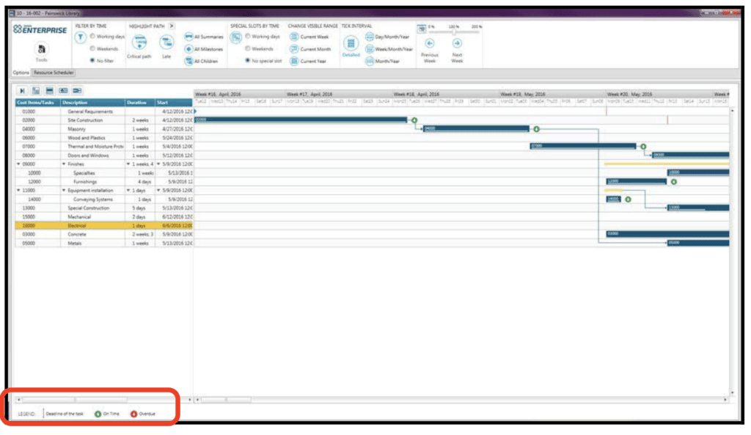
Task: Set tick interval to Day/Month/Year
Action: (387, 37)
